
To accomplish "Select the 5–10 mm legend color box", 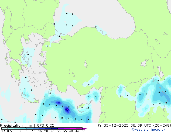I will click(30, 128).
